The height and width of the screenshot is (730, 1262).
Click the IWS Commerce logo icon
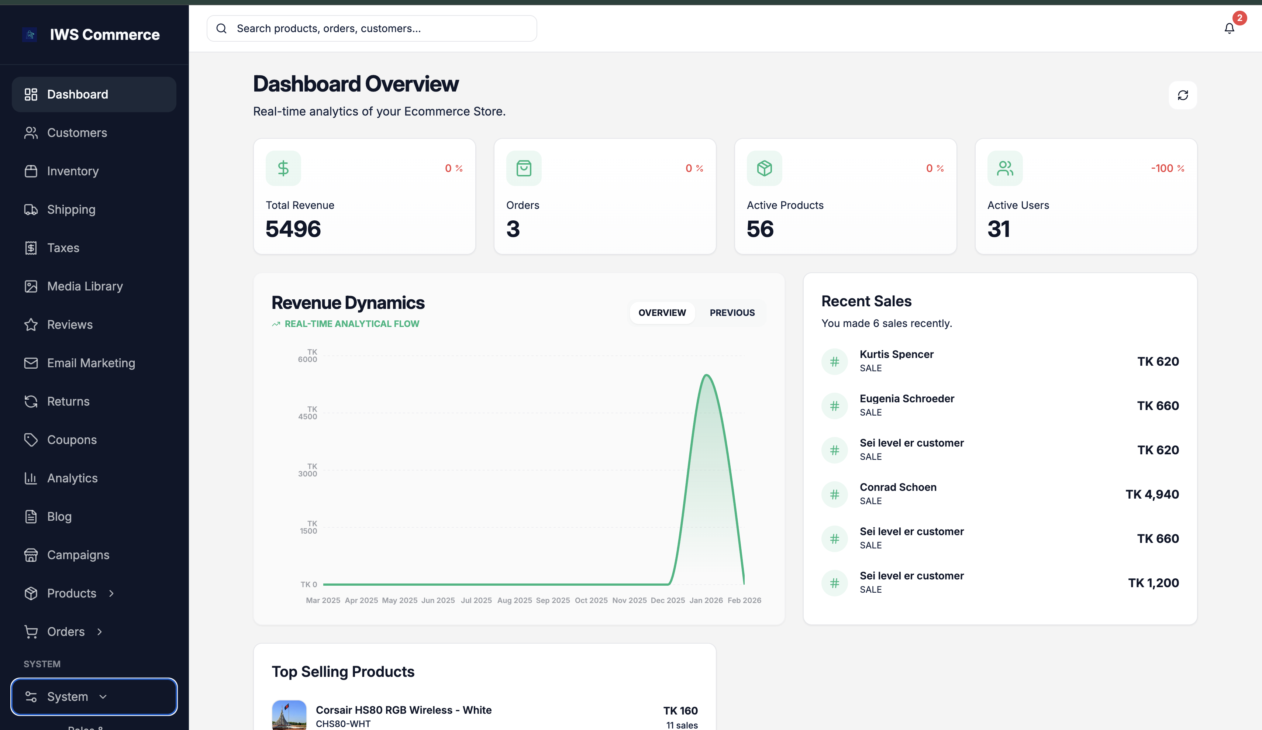pos(30,35)
